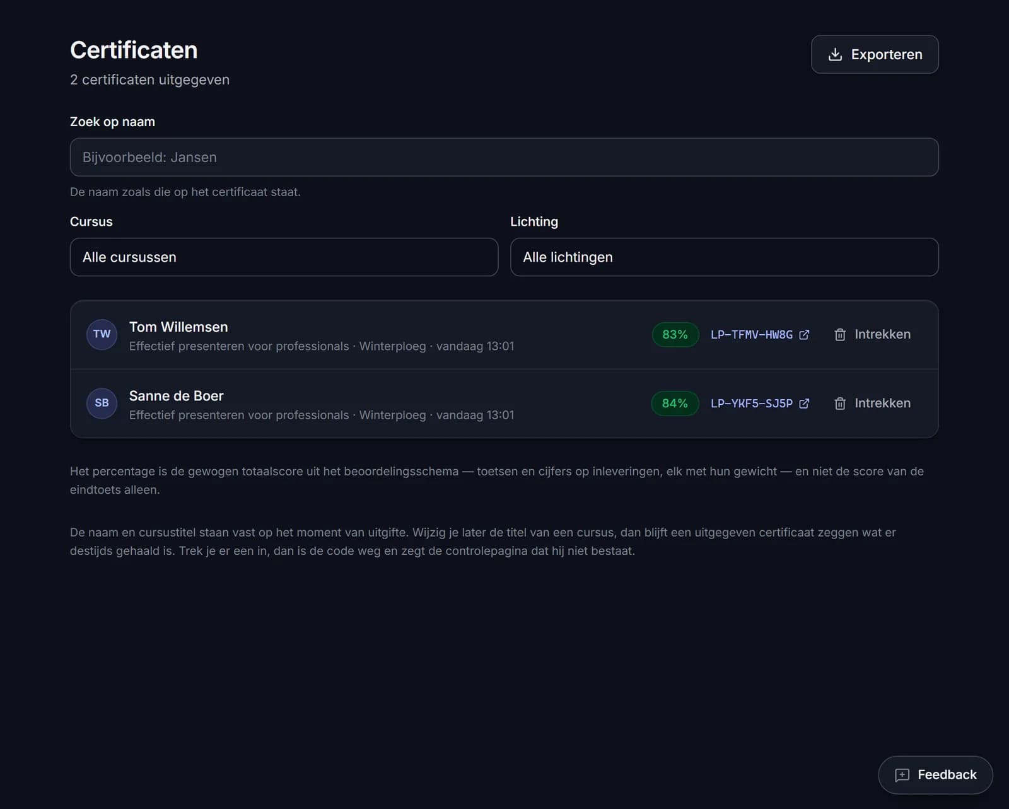Open external link icon beside LP-YKF5-SJ5P
Image resolution: width=1009 pixels, height=809 pixels.
click(x=804, y=404)
